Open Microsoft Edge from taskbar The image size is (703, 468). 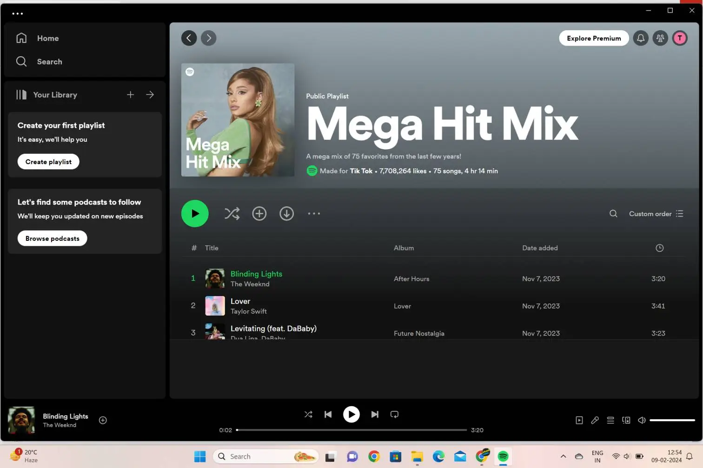[x=438, y=456]
